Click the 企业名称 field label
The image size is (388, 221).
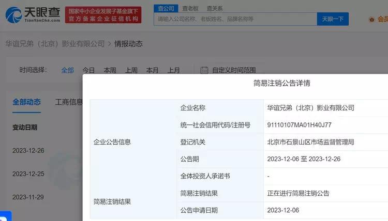pyautogui.click(x=193, y=108)
